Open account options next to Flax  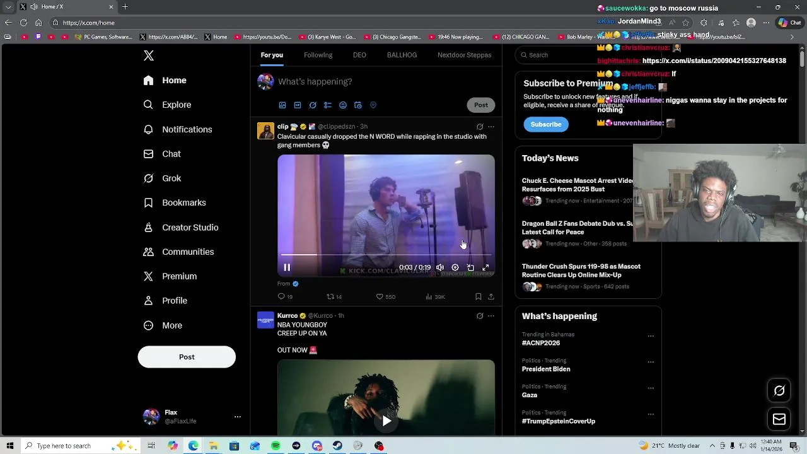(237, 417)
